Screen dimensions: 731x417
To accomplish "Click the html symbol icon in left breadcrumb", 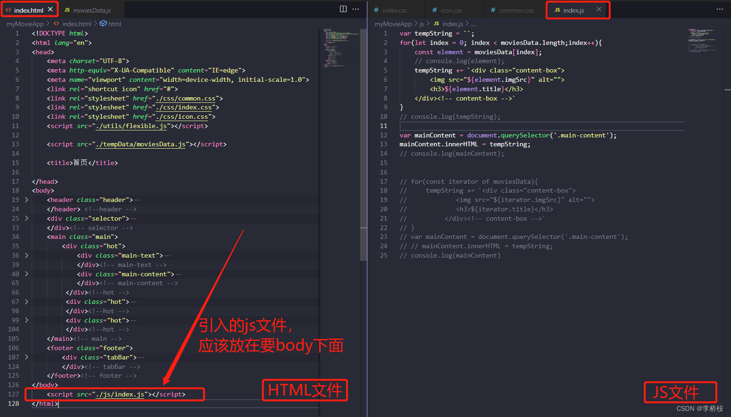I will [x=103, y=23].
